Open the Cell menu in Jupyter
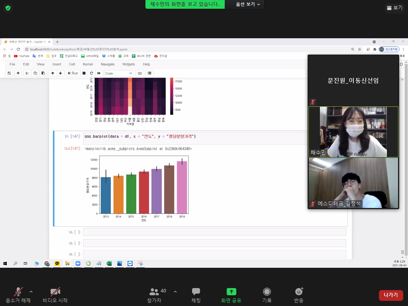Viewport: 408px width, 306px height. [72, 64]
